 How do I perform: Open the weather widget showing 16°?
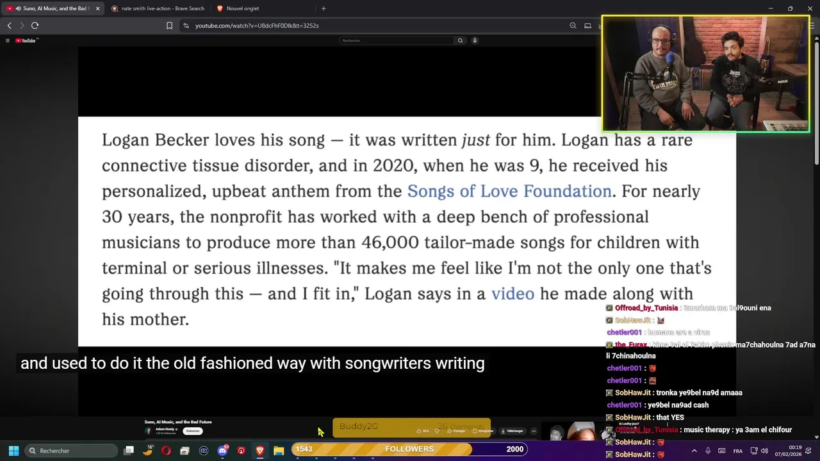tap(148, 450)
